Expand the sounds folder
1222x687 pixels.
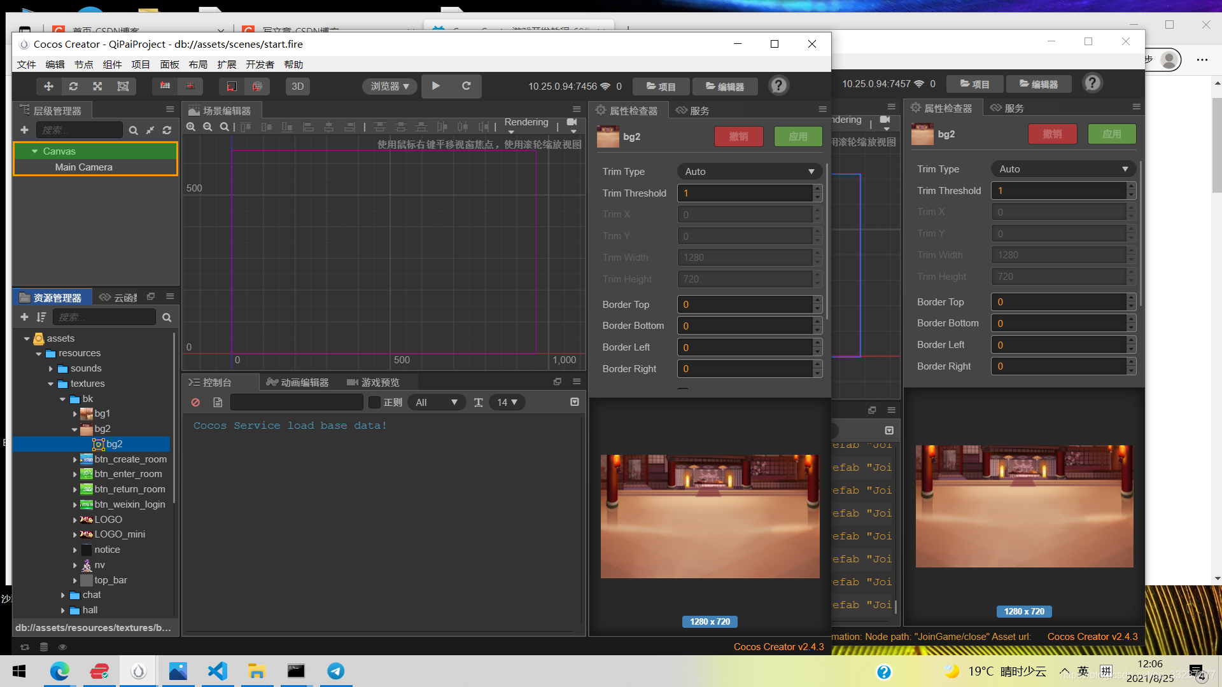[x=51, y=369]
